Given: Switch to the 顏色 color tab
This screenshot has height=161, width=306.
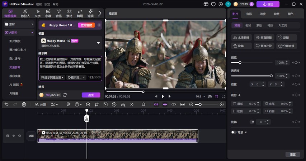Looking at the screenshot, I should [290, 14].
